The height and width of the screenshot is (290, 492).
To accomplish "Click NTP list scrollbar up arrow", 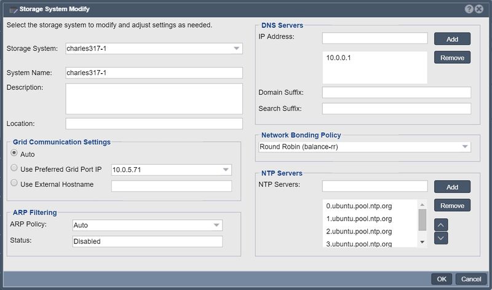I will click(x=423, y=205).
